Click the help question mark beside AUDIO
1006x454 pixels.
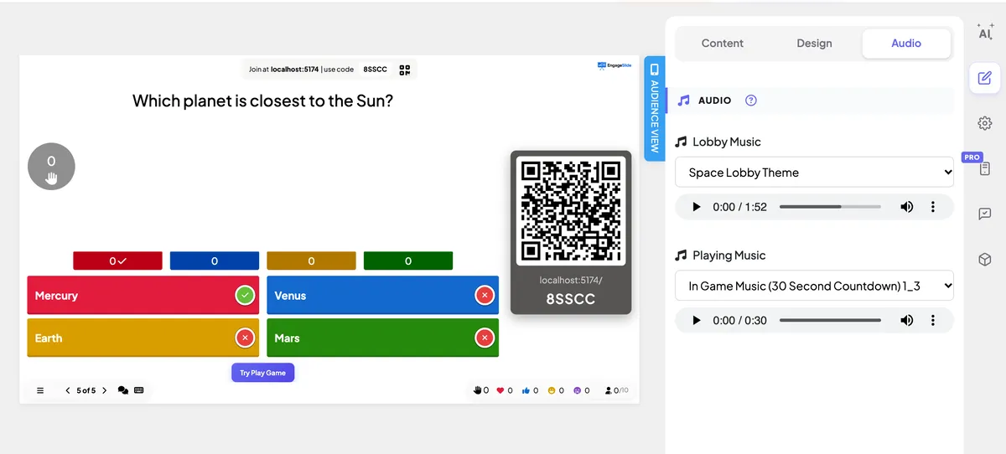point(751,101)
